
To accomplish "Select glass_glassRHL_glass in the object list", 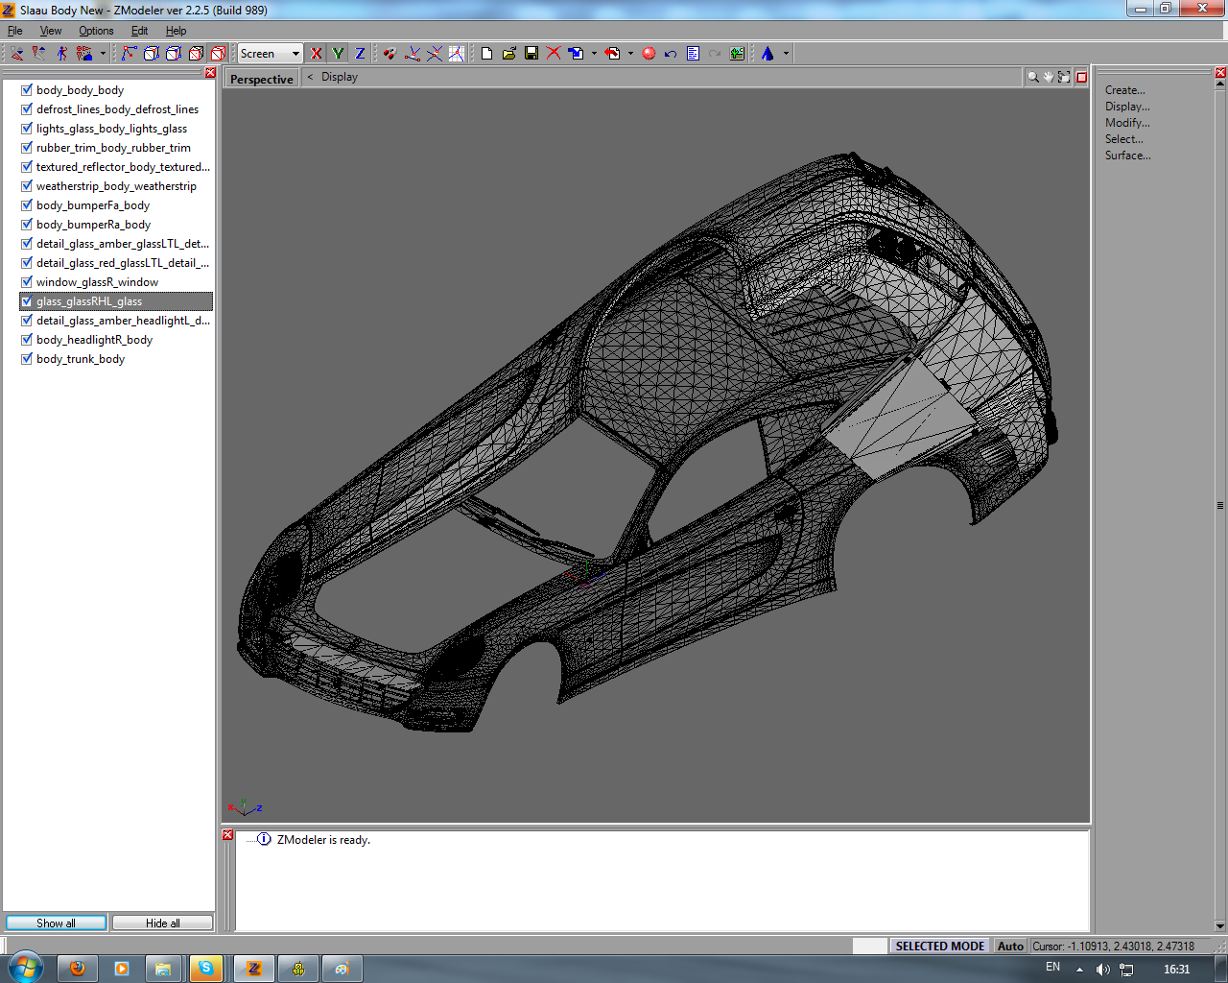I will tap(89, 301).
